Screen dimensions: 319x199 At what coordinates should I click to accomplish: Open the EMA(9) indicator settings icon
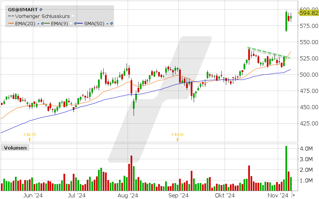coord(75,24)
